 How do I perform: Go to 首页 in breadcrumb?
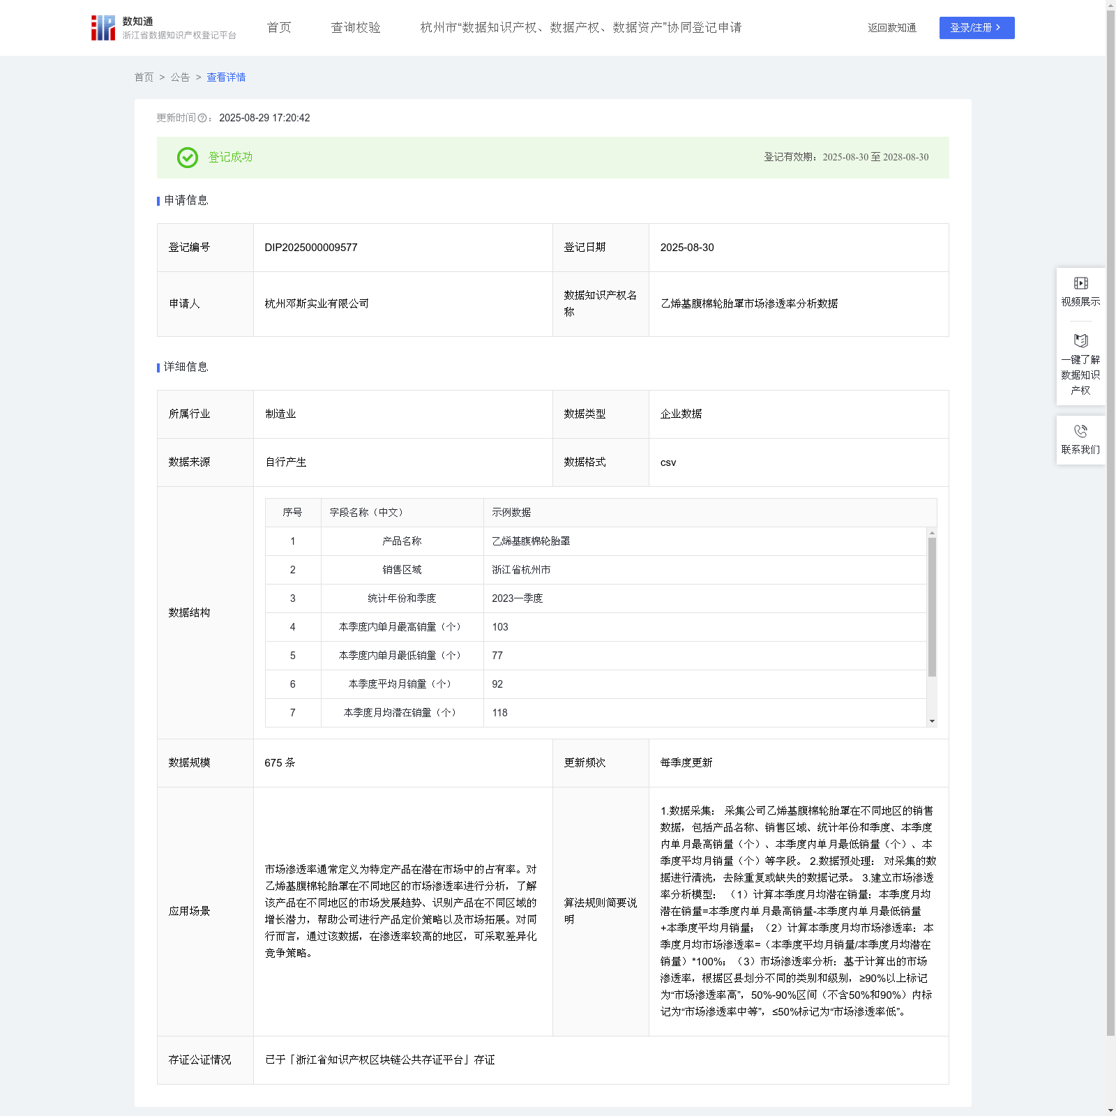tap(144, 77)
